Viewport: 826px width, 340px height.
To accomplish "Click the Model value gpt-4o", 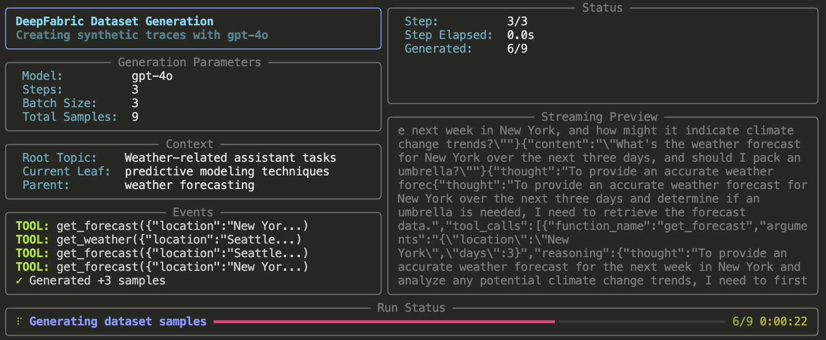I will pyautogui.click(x=152, y=76).
